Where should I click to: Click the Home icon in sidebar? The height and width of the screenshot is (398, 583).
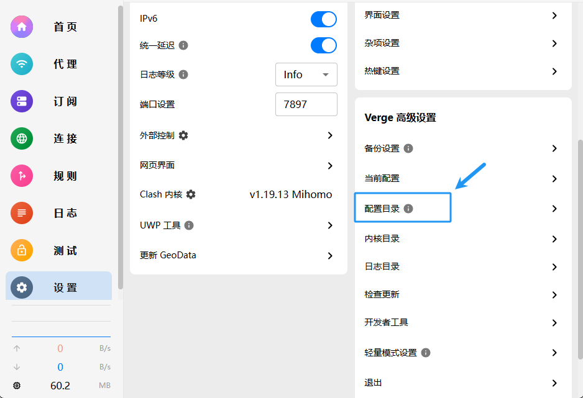pos(22,27)
